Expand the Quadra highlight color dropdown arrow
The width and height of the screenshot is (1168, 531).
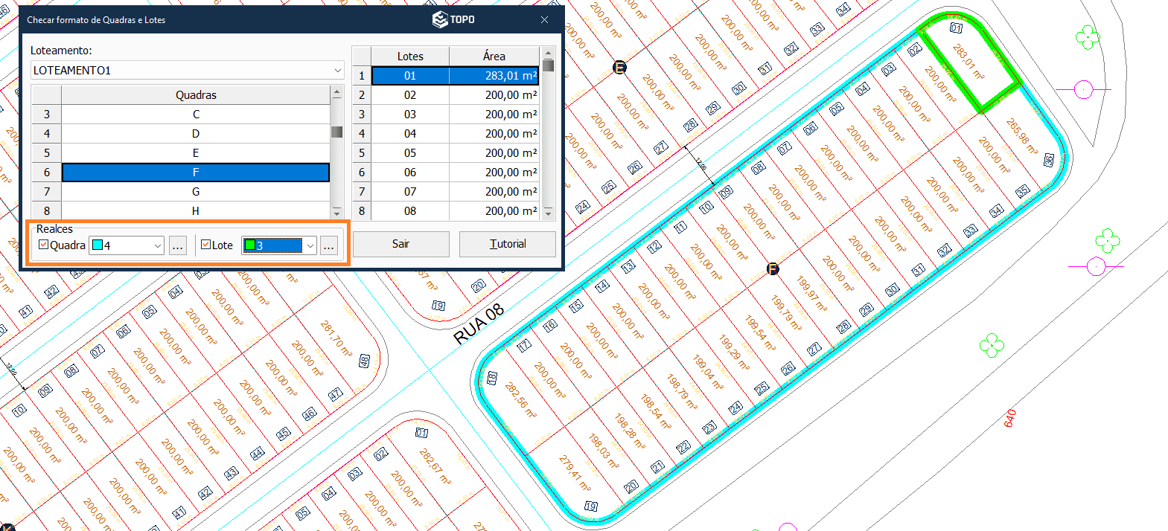point(158,245)
